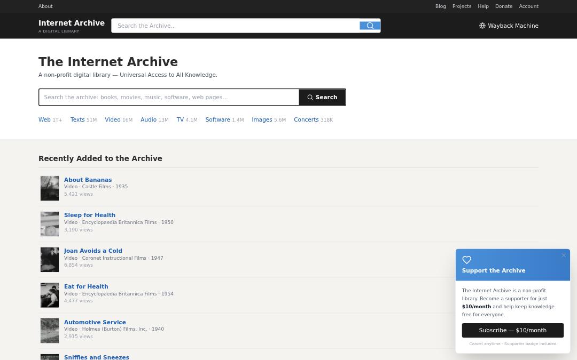This screenshot has height=360, width=577.
Task: Click the blue magnifier search icon in header
Action: coord(370,26)
